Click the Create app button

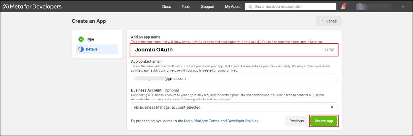[x=324, y=121]
